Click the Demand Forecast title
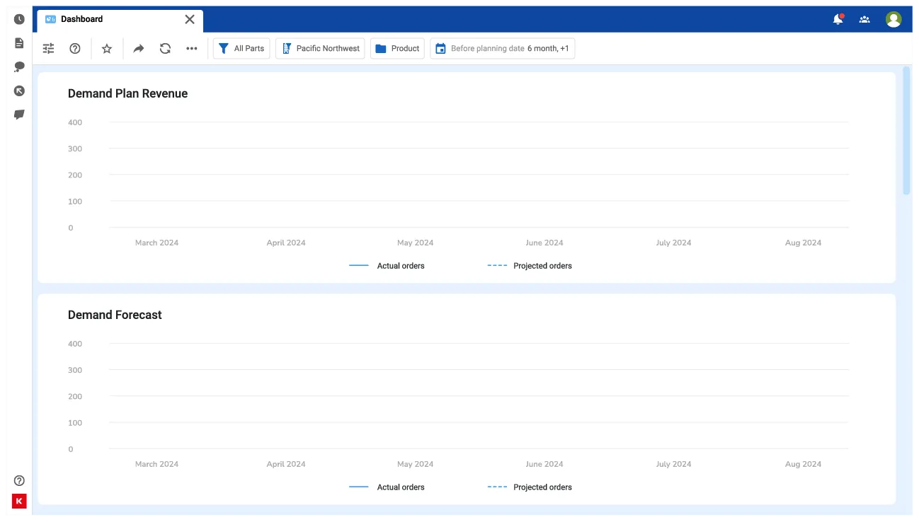 [x=115, y=315]
